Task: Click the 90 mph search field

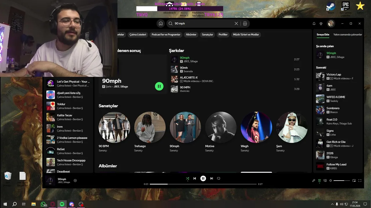Action: click(203, 23)
